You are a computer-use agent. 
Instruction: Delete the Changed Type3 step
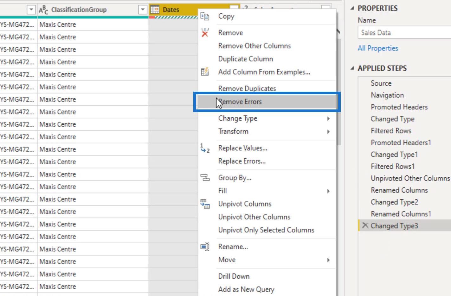[365, 226]
